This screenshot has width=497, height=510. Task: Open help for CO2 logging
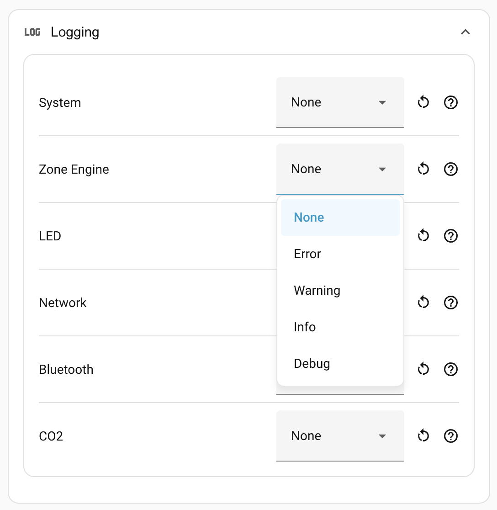[451, 436]
